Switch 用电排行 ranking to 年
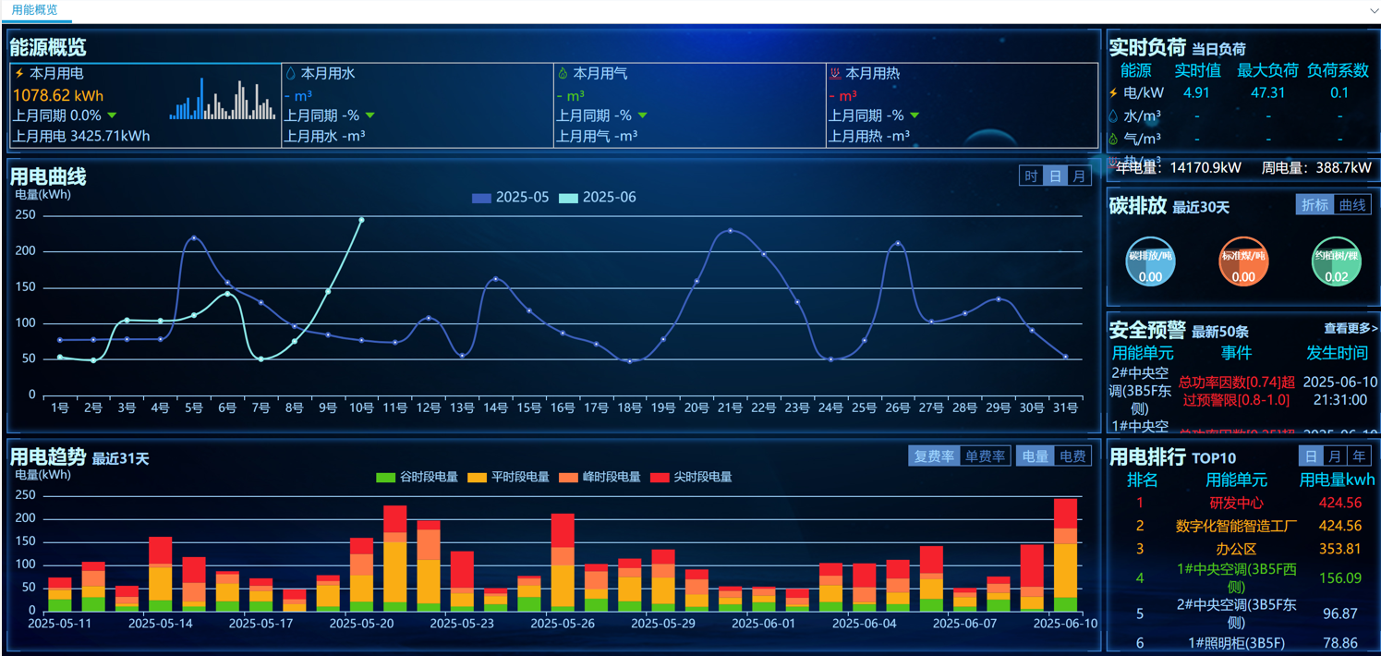The image size is (1381, 656). [x=1358, y=456]
